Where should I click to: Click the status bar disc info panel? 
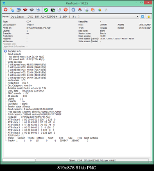point(92,160)
